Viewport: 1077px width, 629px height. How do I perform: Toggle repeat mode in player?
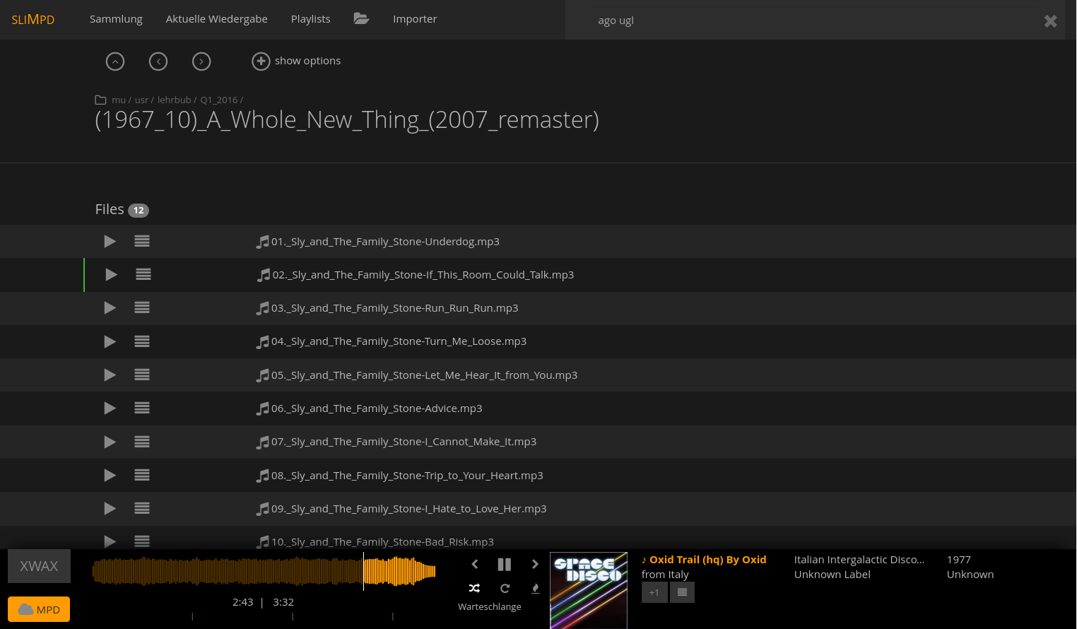click(505, 588)
